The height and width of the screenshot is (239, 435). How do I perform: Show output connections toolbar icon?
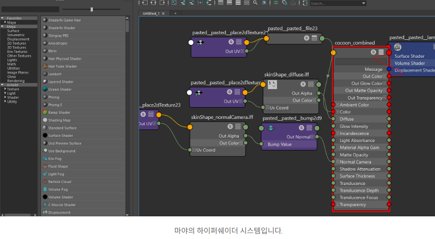coord(162,3)
